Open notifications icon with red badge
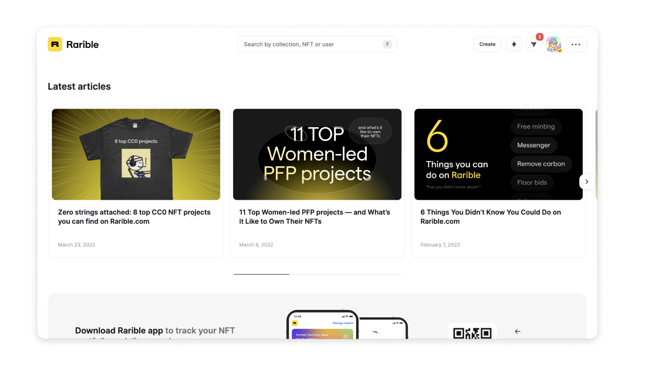The image size is (653, 367). [534, 44]
